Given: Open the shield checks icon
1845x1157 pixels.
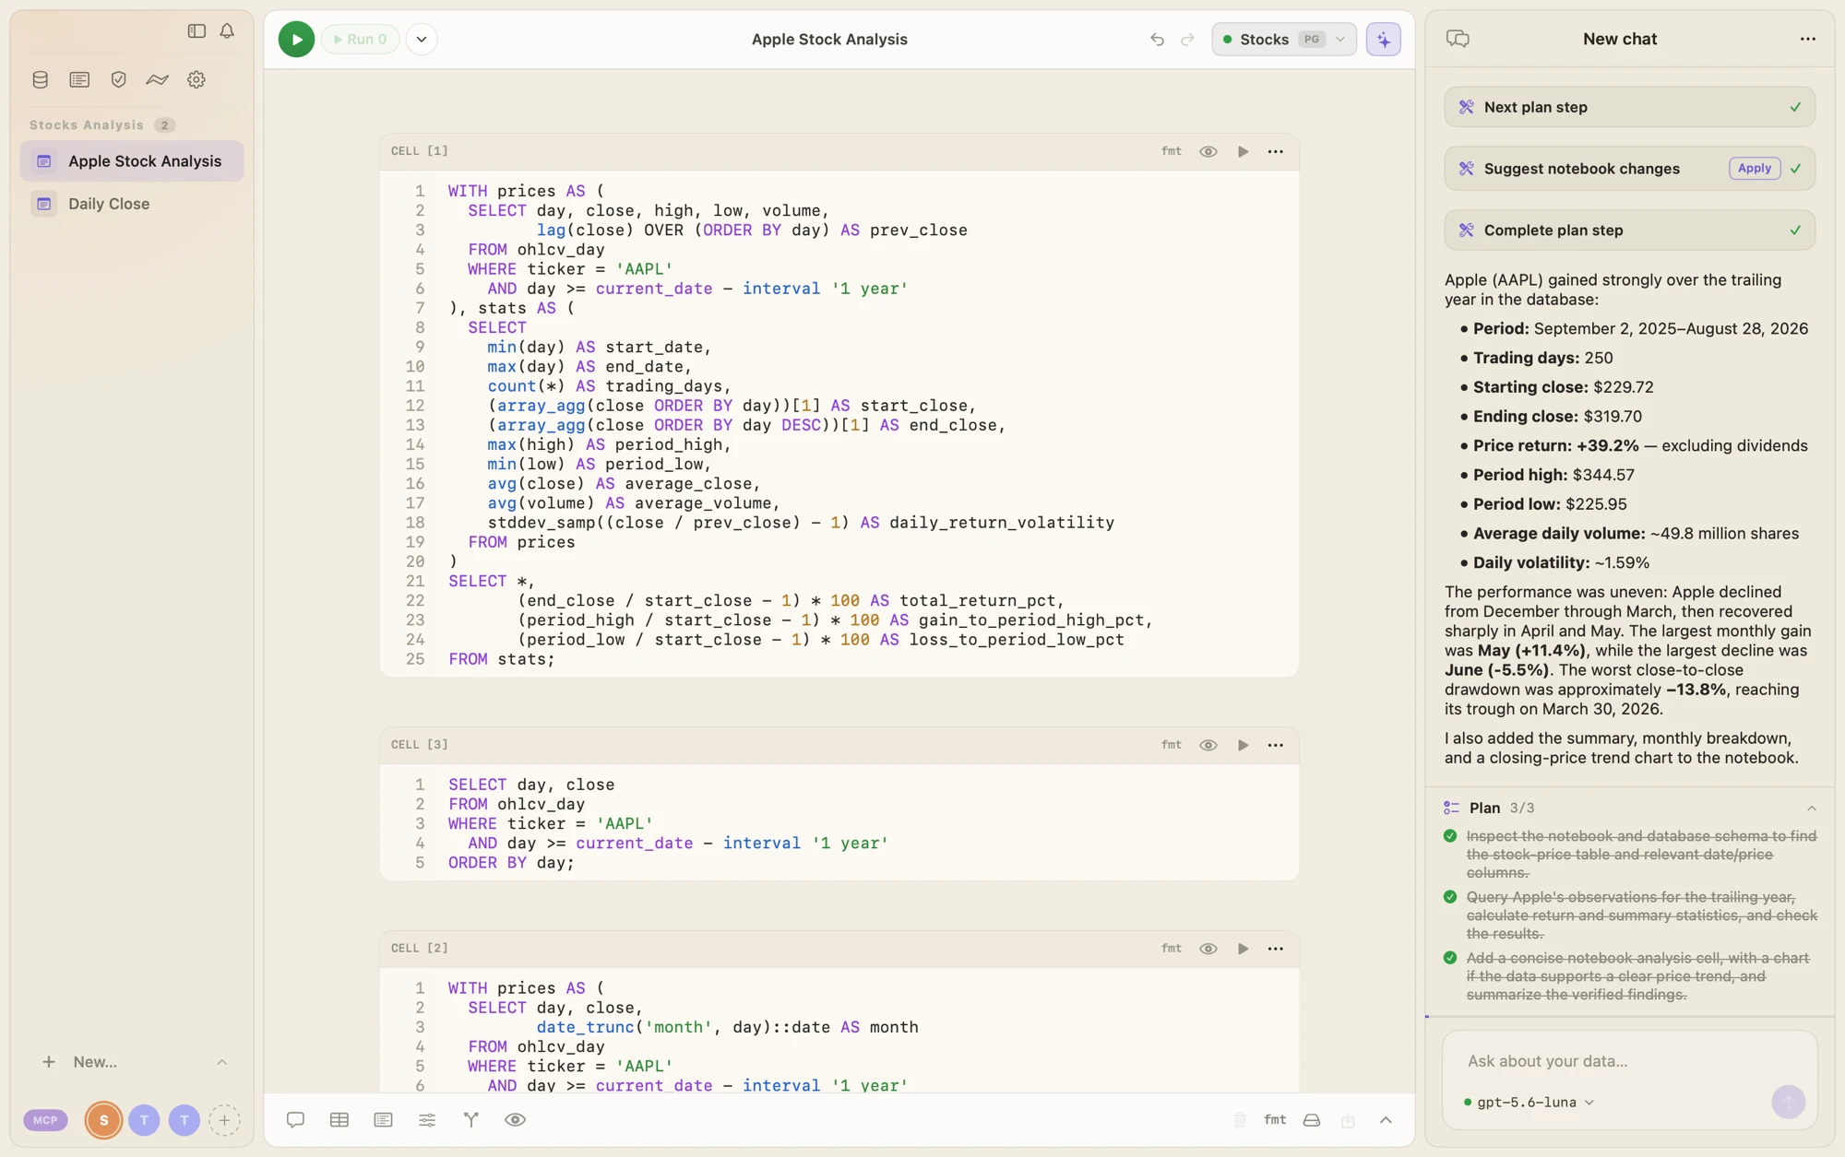Looking at the screenshot, I should coord(118,80).
